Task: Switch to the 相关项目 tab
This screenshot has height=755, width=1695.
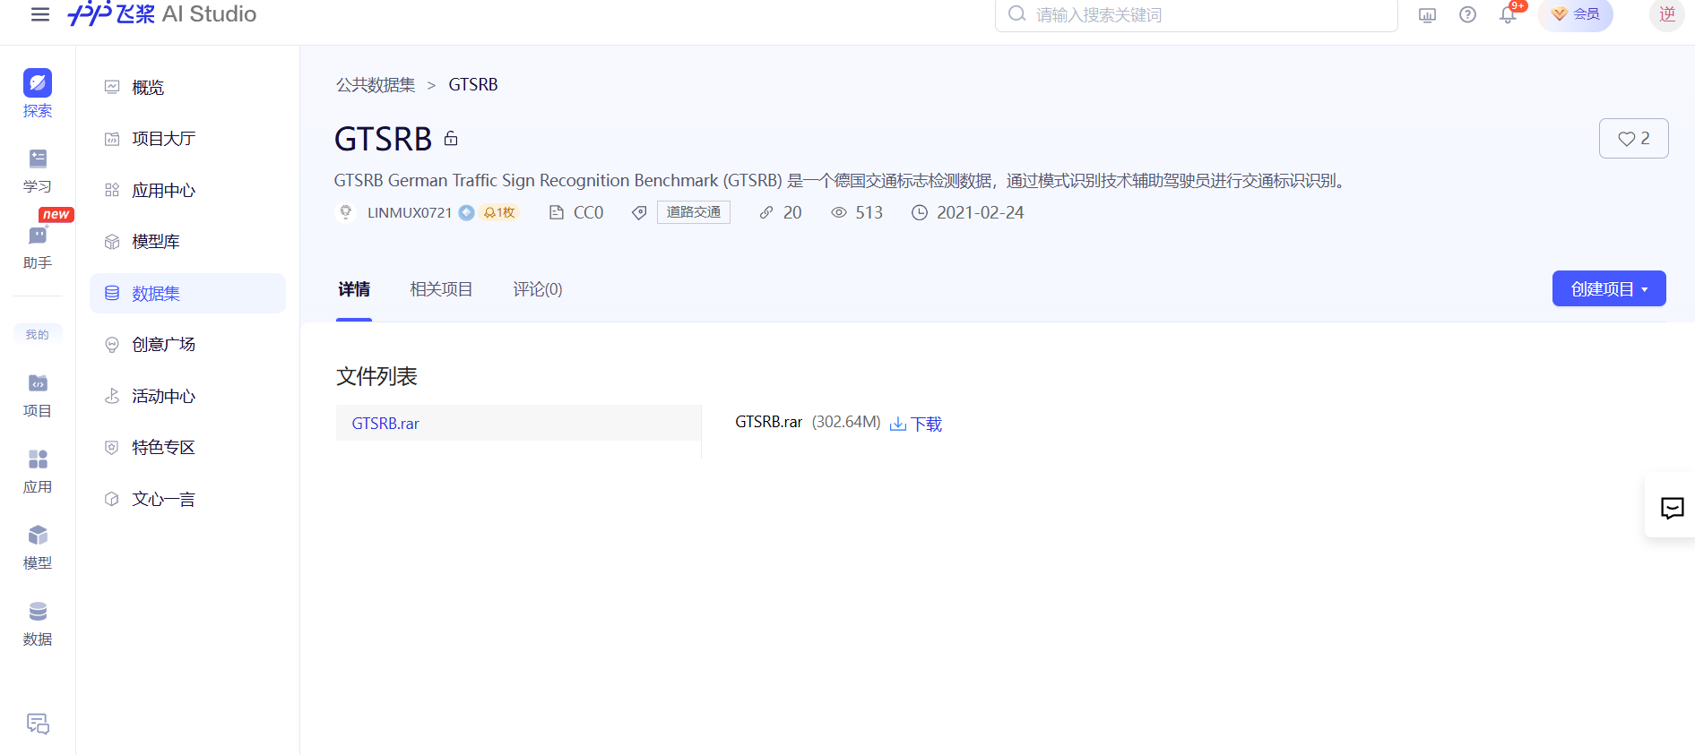Action: pos(441,289)
